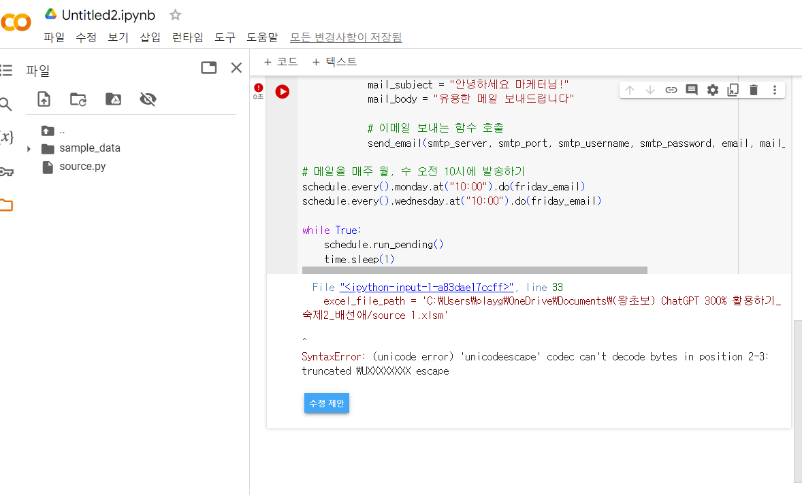The width and height of the screenshot is (802, 495).
Task: Click the 파일 panel heading
Action: (38, 71)
